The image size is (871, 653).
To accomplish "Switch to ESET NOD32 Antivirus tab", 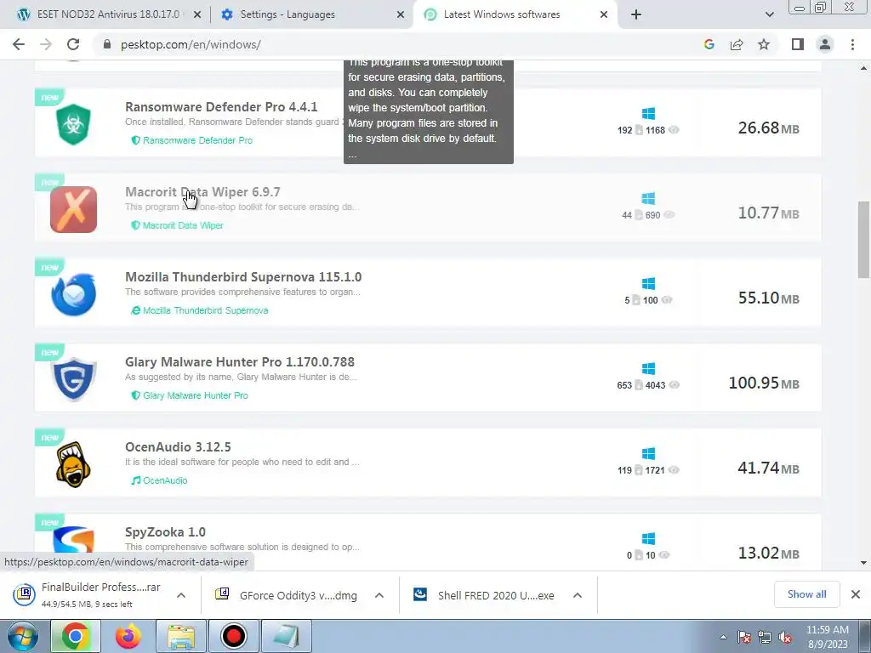I will [108, 14].
